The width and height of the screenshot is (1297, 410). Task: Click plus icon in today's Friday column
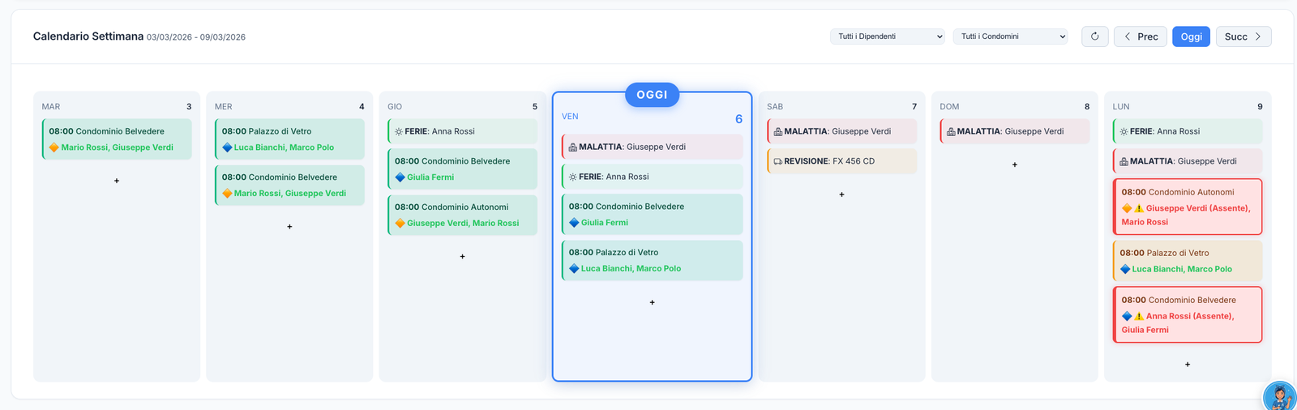652,302
